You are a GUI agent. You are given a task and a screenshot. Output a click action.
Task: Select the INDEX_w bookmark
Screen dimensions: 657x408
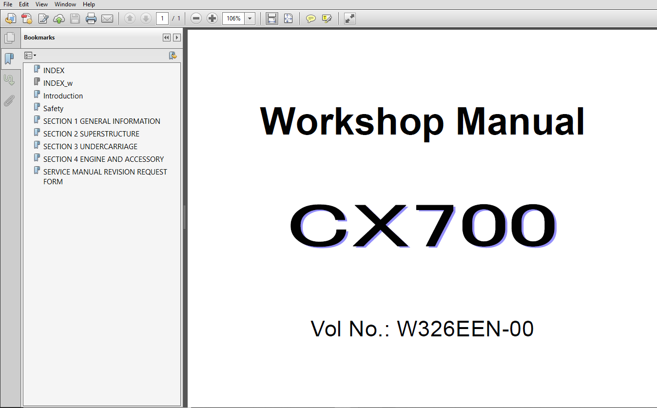point(58,83)
